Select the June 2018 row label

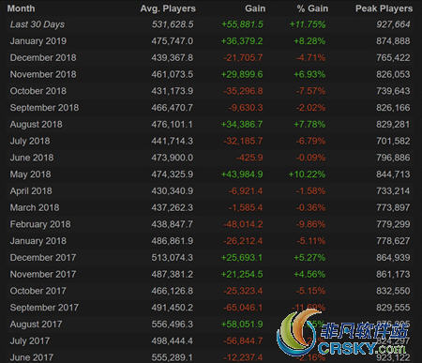[x=32, y=158]
